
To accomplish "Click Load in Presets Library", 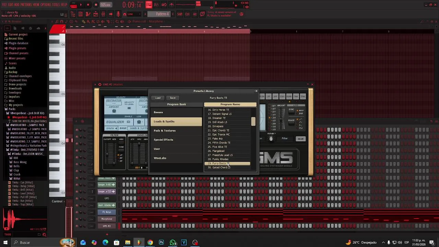I will (x=158, y=98).
